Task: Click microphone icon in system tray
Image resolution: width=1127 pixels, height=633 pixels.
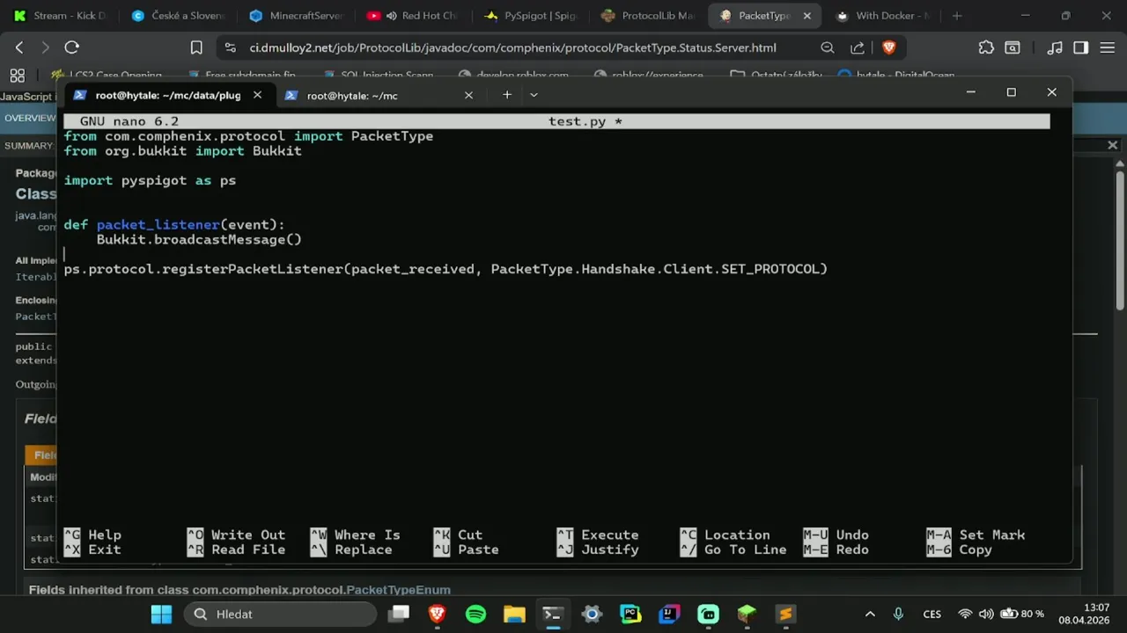Action: (x=898, y=614)
